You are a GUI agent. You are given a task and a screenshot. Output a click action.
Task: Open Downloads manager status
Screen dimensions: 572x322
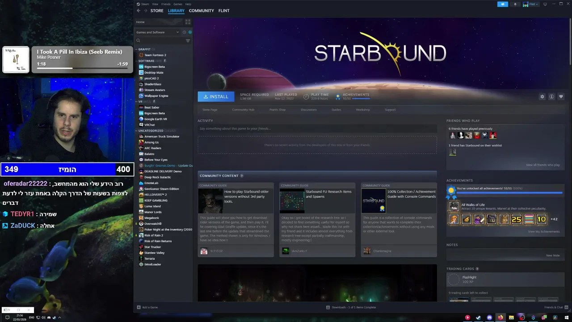[351, 307]
